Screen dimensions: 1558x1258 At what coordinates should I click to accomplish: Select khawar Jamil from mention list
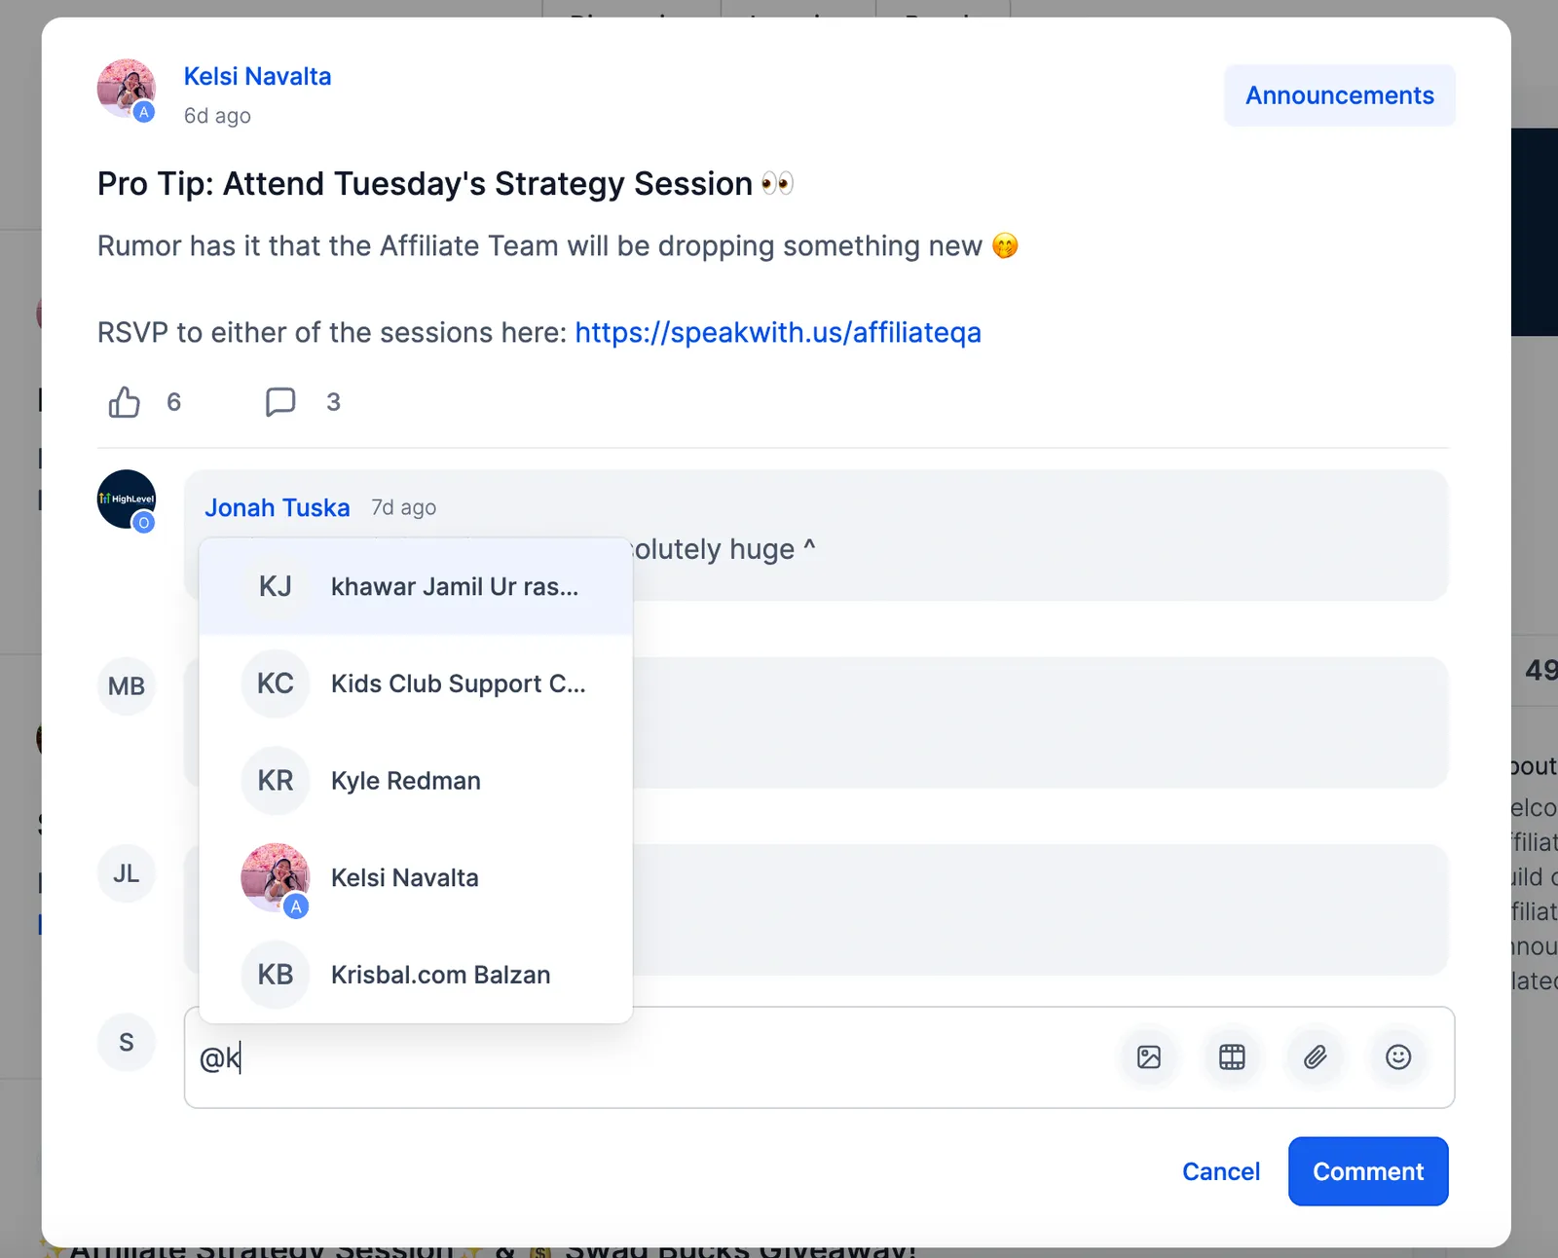[x=416, y=586]
